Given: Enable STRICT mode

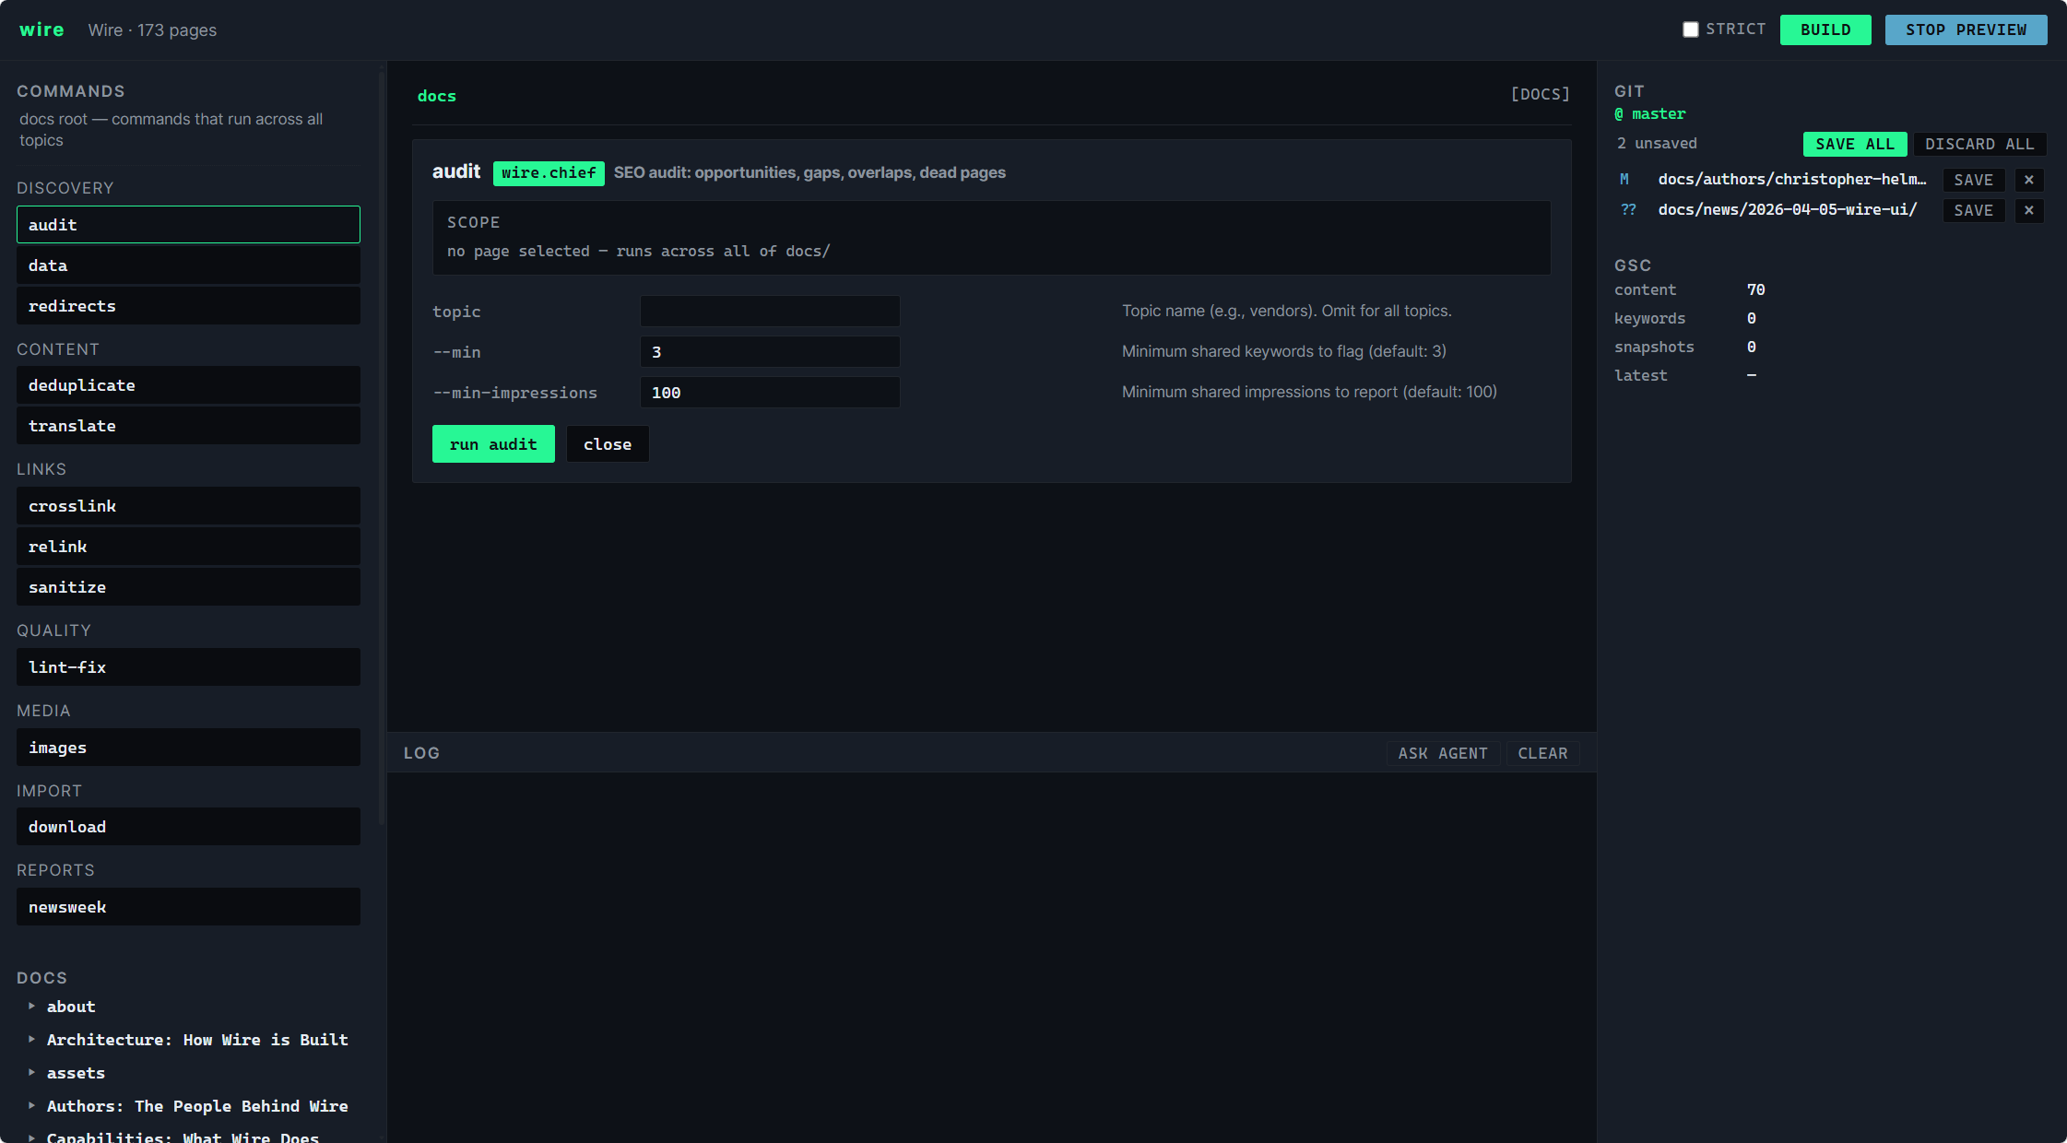Looking at the screenshot, I should [x=1691, y=29].
